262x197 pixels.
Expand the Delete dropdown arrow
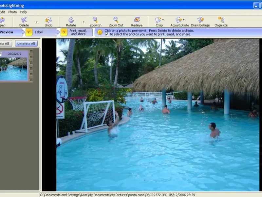tap(36, 22)
